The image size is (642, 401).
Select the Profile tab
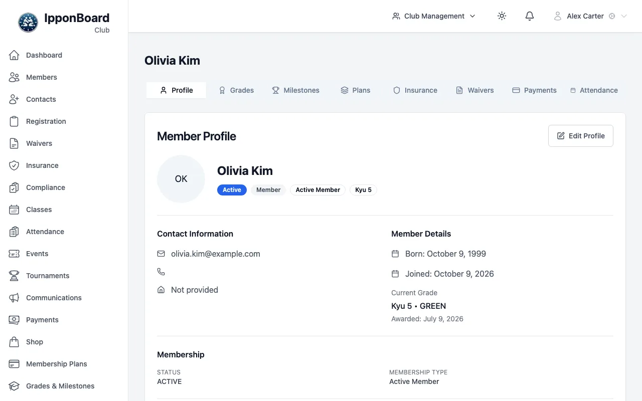pyautogui.click(x=176, y=90)
